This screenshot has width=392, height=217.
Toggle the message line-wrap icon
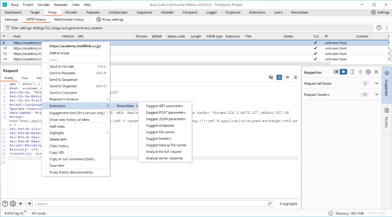pos(279,78)
